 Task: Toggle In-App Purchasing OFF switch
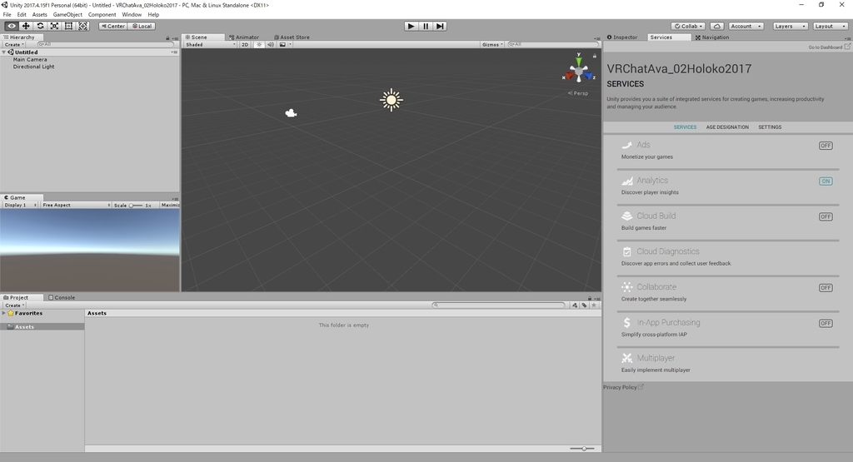[x=826, y=323]
